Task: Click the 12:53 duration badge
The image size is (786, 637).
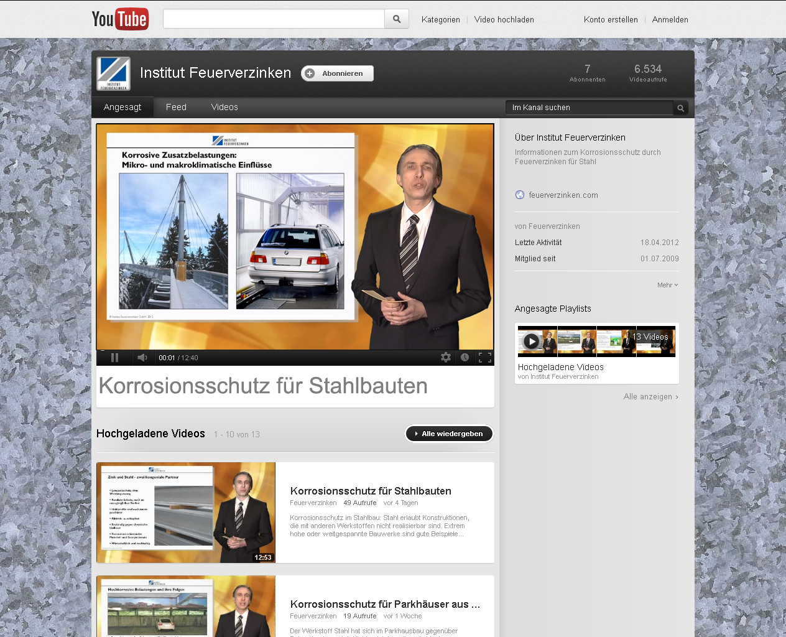Action: (263, 557)
